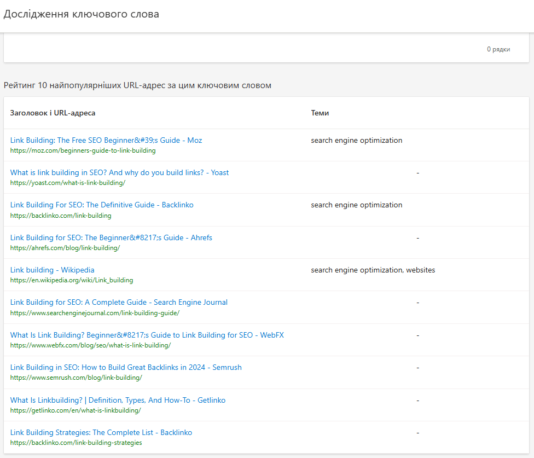Click the Backlinko Definitive Guide title link
This screenshot has width=534, height=458.
[x=102, y=205]
